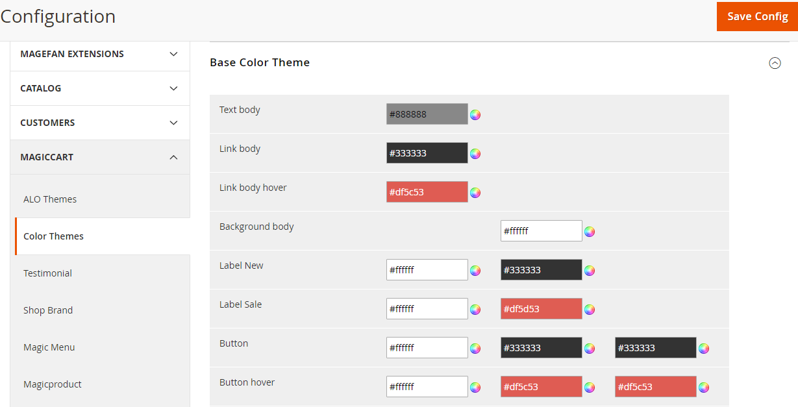This screenshot has width=798, height=407.
Task: Collapse the Base Color Theme panel
Action: coord(775,63)
